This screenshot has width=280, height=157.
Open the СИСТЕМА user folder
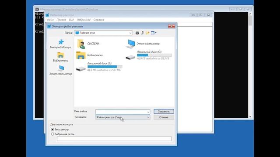[81, 44]
